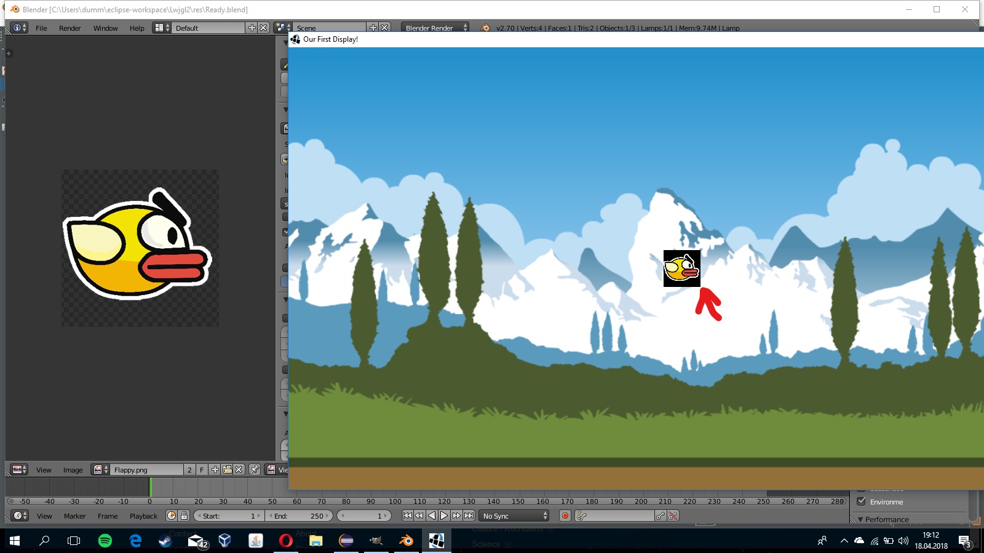Click the current frame field
Viewport: 984px width, 553px height.
(x=364, y=516)
